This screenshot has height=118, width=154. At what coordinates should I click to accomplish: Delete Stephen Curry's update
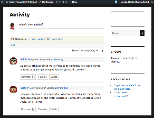(54, 109)
